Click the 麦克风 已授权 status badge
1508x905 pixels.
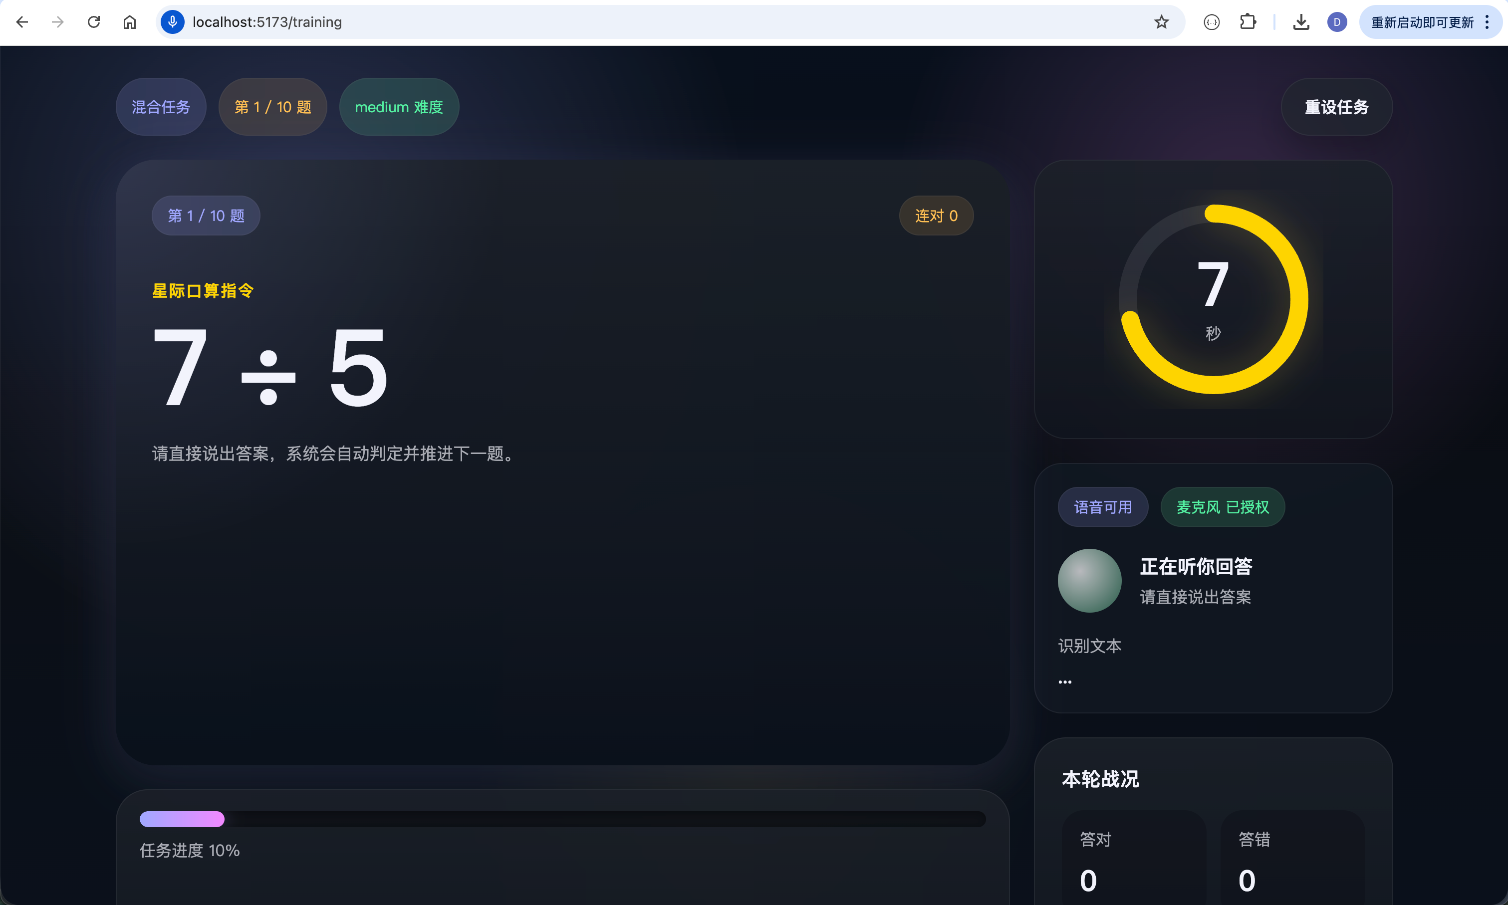click(1223, 507)
